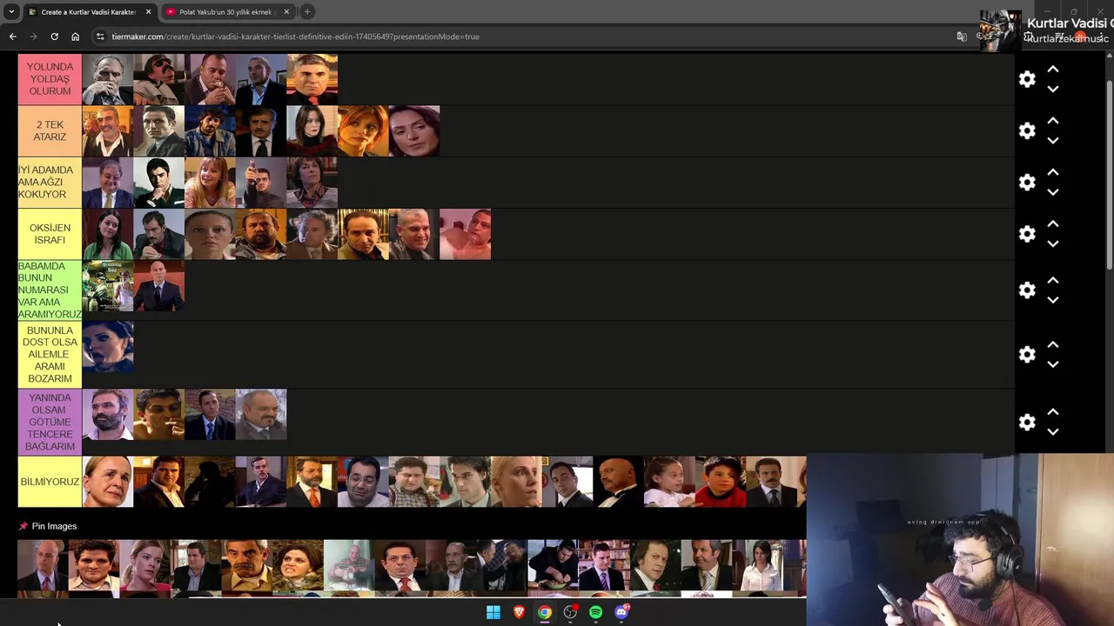
Task: Select the child in red image in BİLMİYORUZ tier
Action: coord(721,482)
